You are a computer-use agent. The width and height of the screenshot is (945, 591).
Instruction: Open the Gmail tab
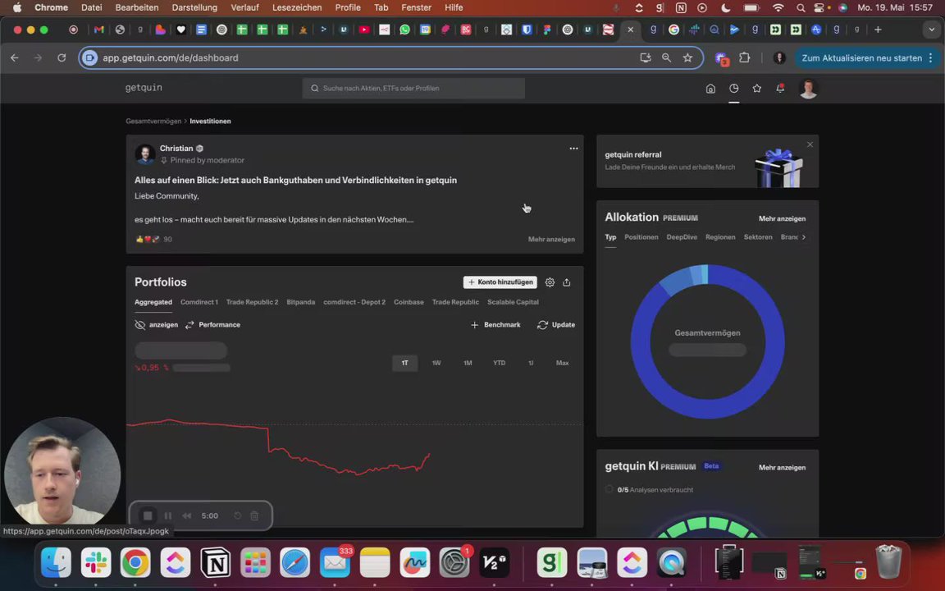pyautogui.click(x=98, y=30)
